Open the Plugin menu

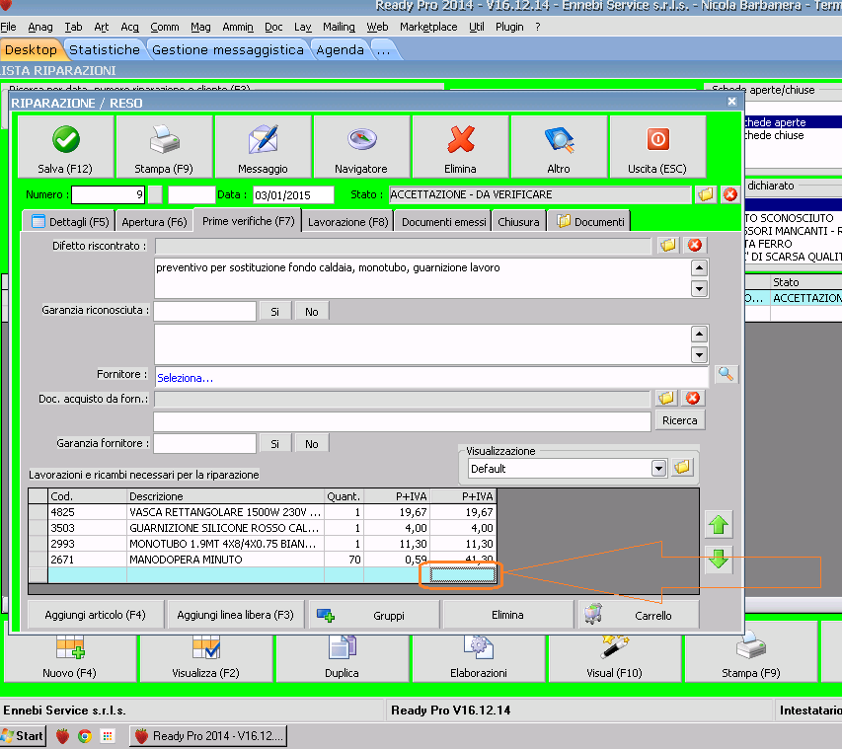(509, 27)
